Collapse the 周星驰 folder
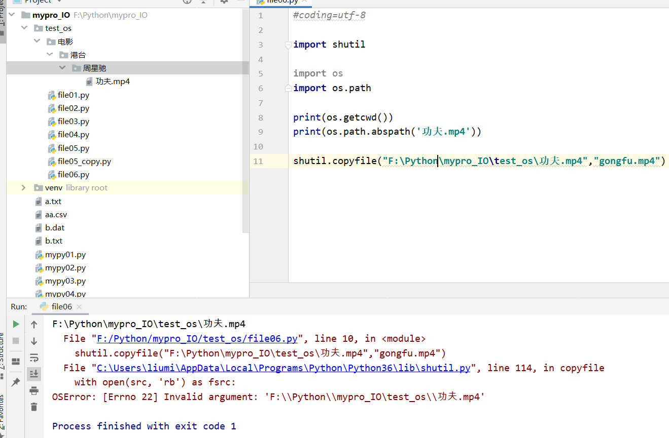The width and height of the screenshot is (669, 438). 62,68
